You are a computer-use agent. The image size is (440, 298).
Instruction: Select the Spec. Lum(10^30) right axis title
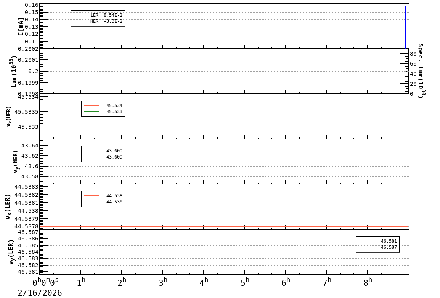point(420,70)
